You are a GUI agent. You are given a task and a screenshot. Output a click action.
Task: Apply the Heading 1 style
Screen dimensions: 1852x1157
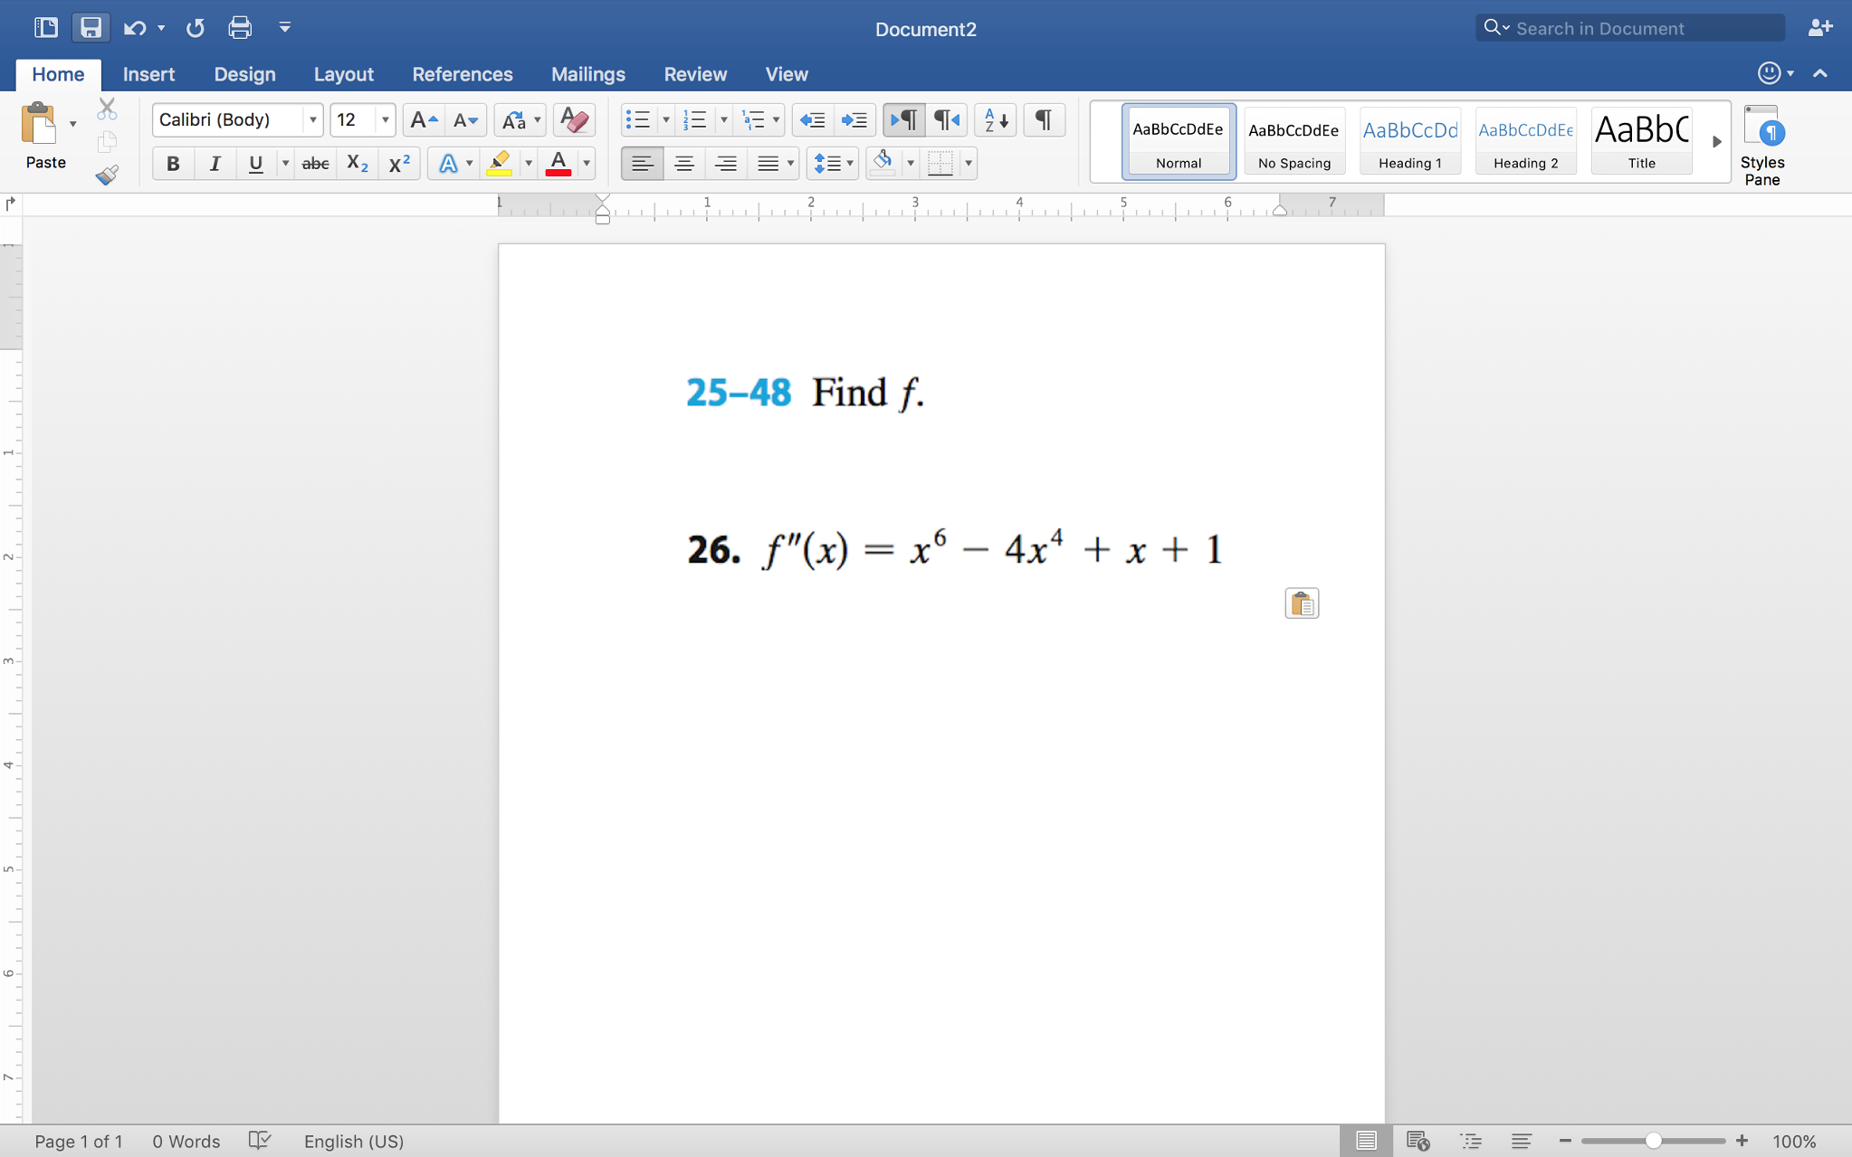[x=1408, y=140]
